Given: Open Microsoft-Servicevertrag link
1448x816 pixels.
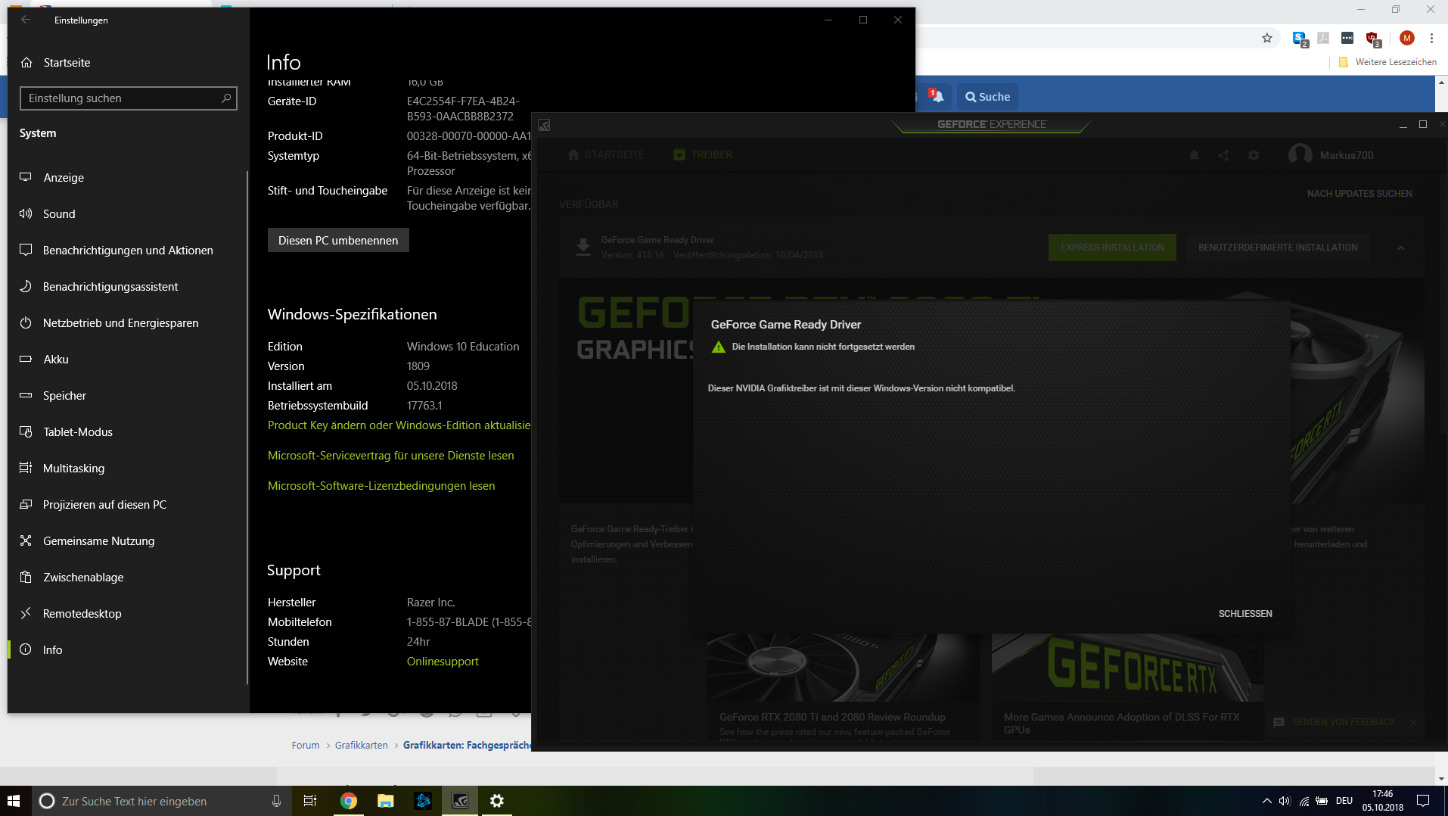Looking at the screenshot, I should (x=390, y=456).
